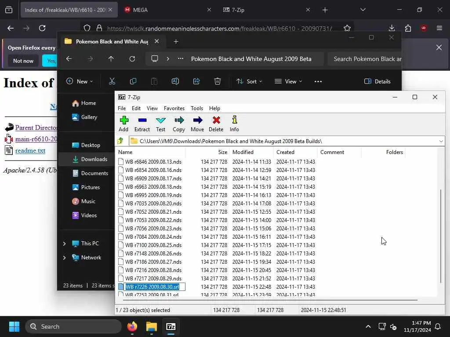Open the View dropdown in File Explorer

coord(288,81)
